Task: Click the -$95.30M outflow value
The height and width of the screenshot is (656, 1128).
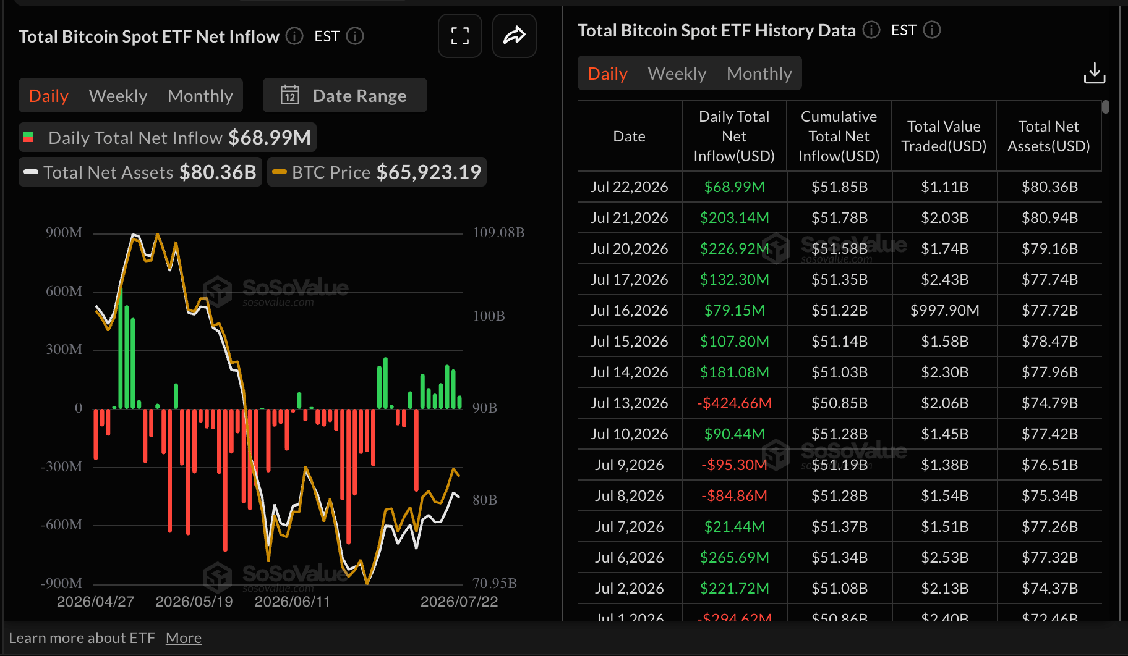Action: (x=734, y=465)
